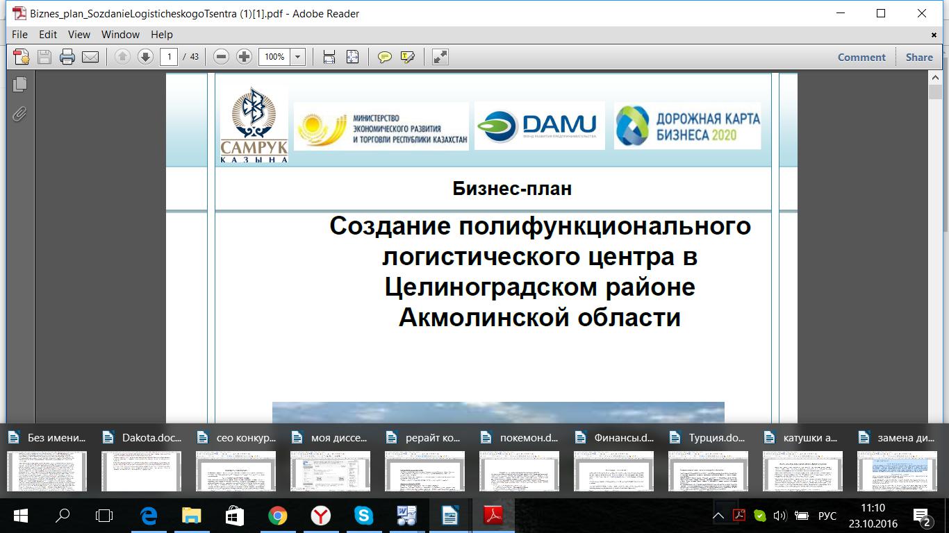Launch Google Chrome from the taskbar
Image resolution: width=949 pixels, height=533 pixels.
pos(278,516)
